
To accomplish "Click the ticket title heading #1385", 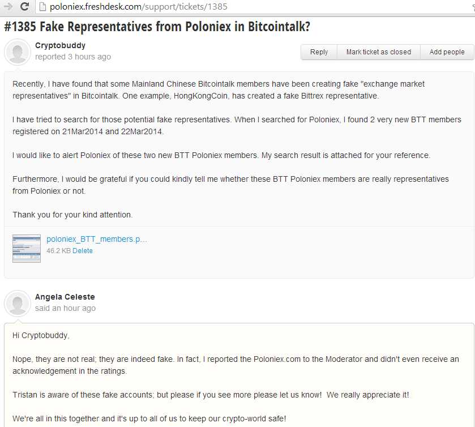I will (x=157, y=27).
